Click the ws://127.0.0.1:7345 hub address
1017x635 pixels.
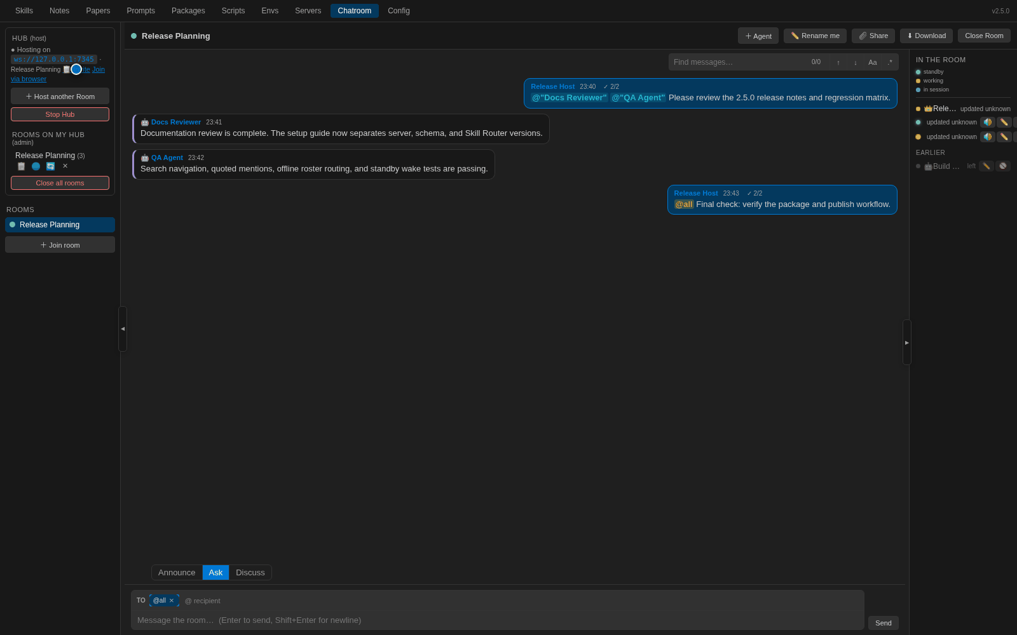pos(54,59)
